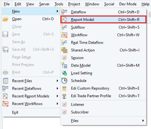Click the Dataflow icon in New submenu

click(x=64, y=12)
